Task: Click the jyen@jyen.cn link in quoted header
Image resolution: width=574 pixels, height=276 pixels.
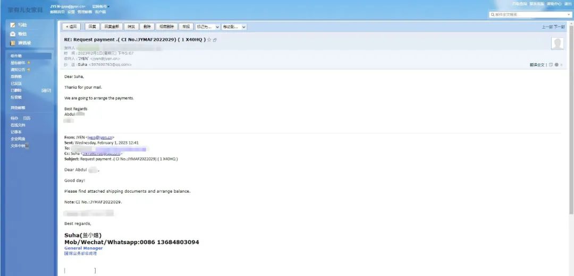Action: click(100, 137)
